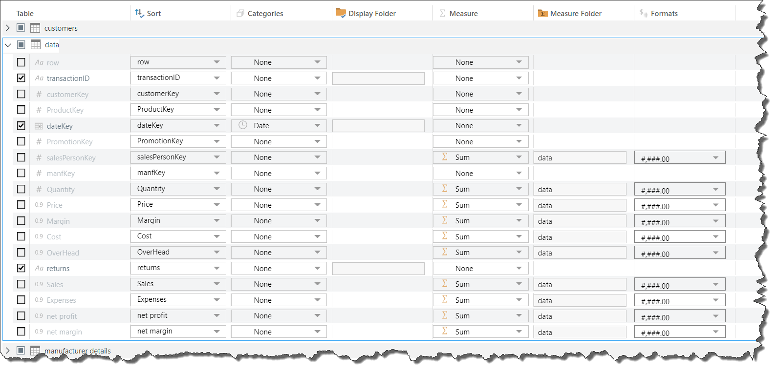Screen dimensions: 777x372
Task: Uncheck the transactionID checkbox
Action: click(21, 78)
